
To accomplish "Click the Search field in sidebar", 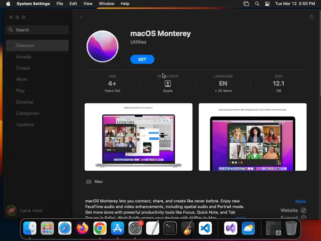I will pos(37,30).
